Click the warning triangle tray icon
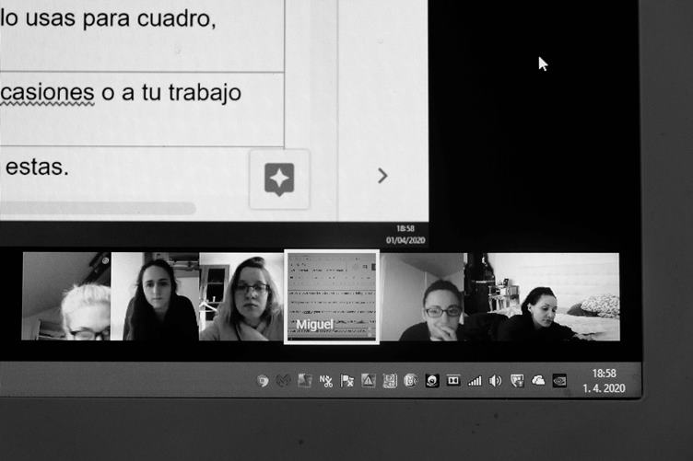This screenshot has height=461, width=693. point(369,380)
